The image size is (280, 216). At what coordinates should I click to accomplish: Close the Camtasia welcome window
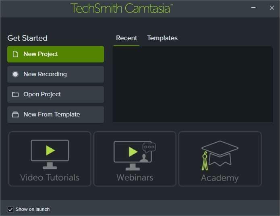point(272,8)
